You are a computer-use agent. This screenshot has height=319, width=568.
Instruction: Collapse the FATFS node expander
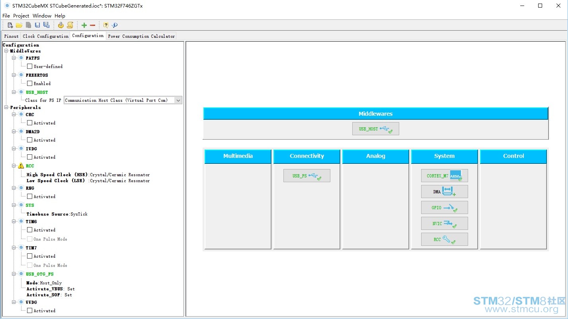click(14, 58)
